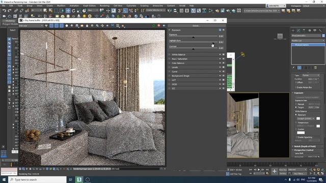This screenshot has height=183, width=326.
Task: Click the Auto Key button
Action: (x=283, y=170)
